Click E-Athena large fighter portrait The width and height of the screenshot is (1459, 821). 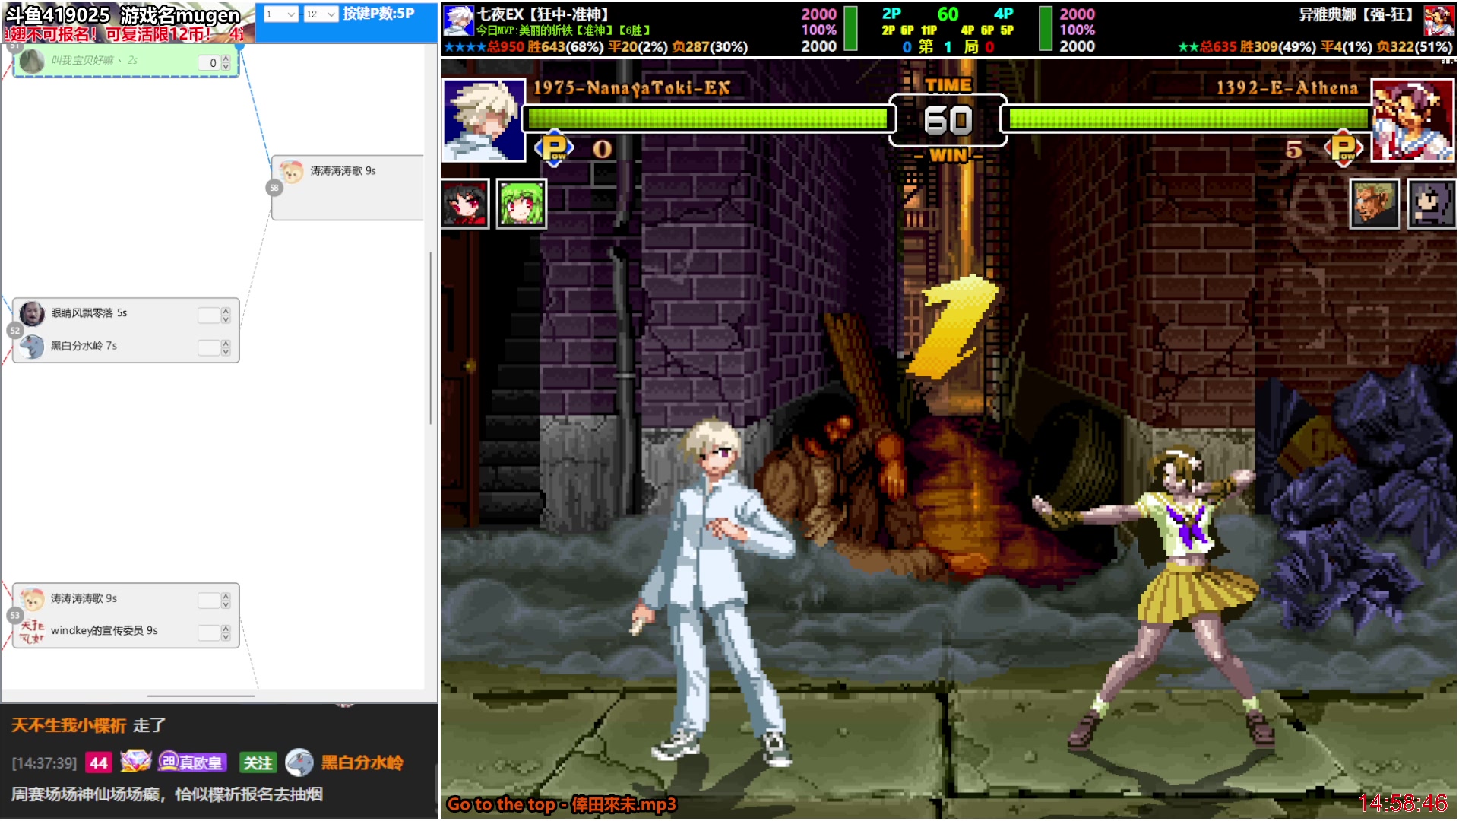click(x=1412, y=120)
